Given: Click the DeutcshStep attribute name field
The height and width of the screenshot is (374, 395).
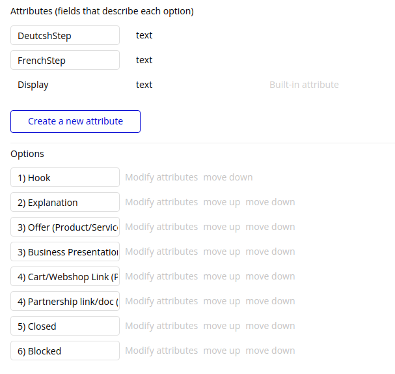Looking at the screenshot, I should (x=65, y=36).
